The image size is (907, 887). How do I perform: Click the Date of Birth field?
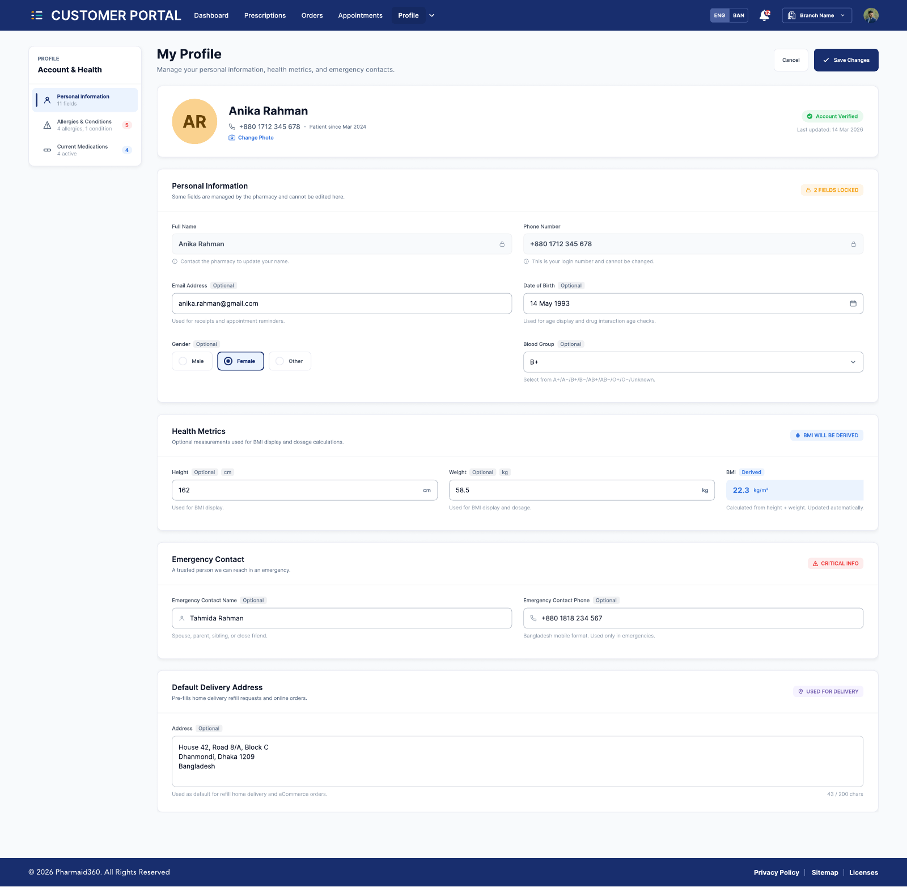coord(693,304)
